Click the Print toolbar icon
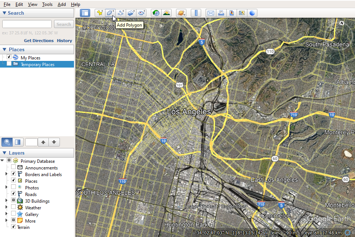The width and height of the screenshot is (355, 237). [221, 13]
